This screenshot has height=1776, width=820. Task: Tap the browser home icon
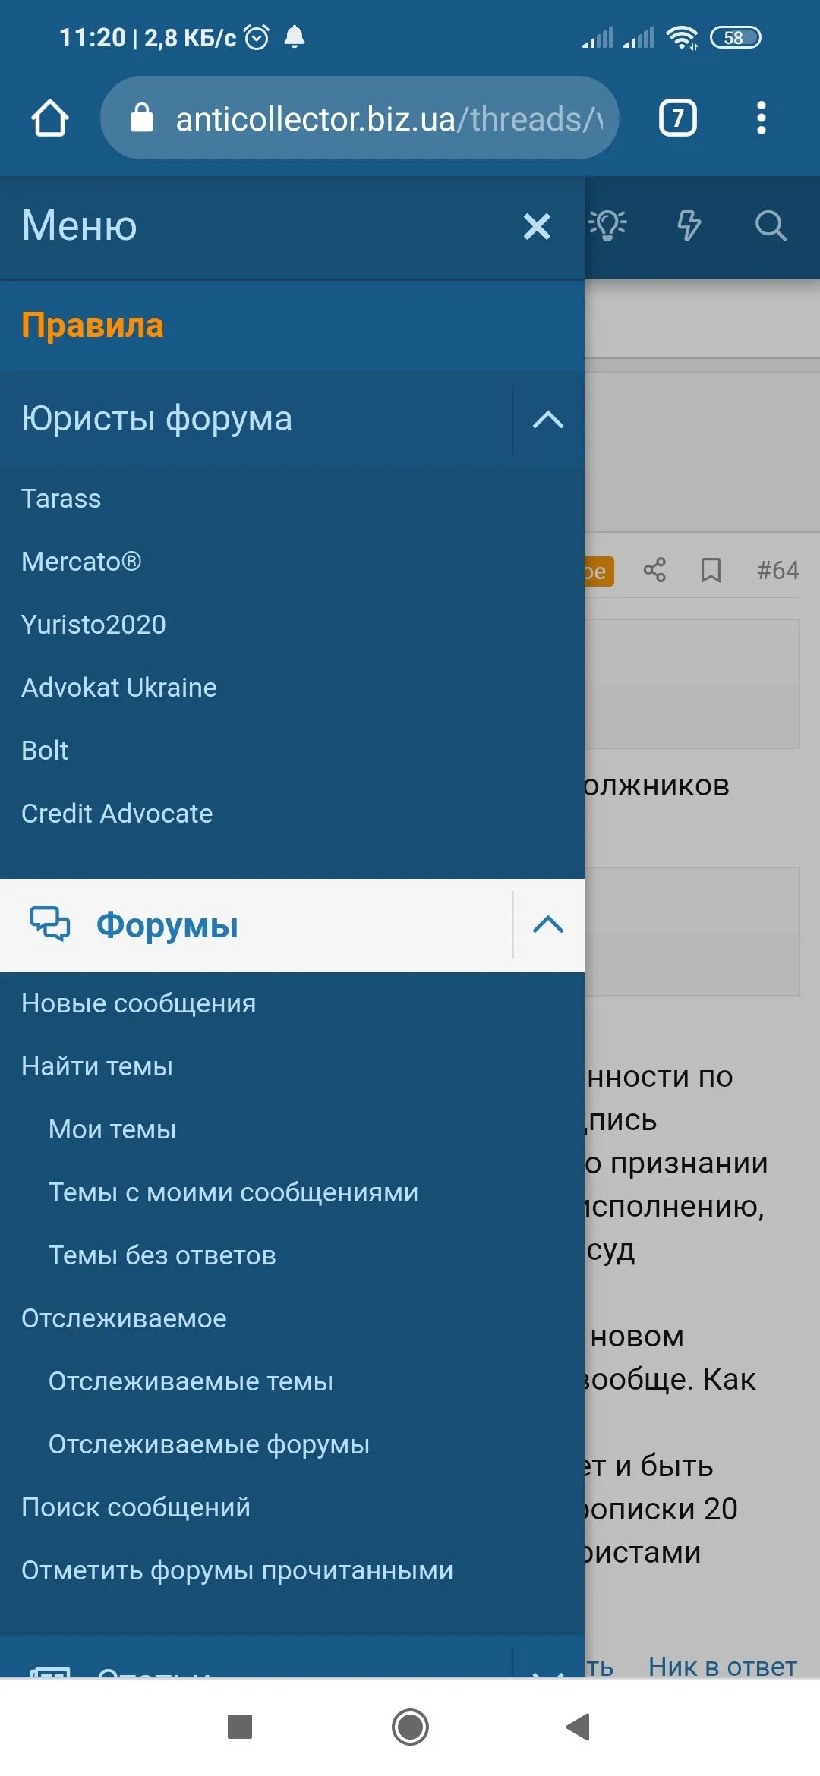click(50, 118)
